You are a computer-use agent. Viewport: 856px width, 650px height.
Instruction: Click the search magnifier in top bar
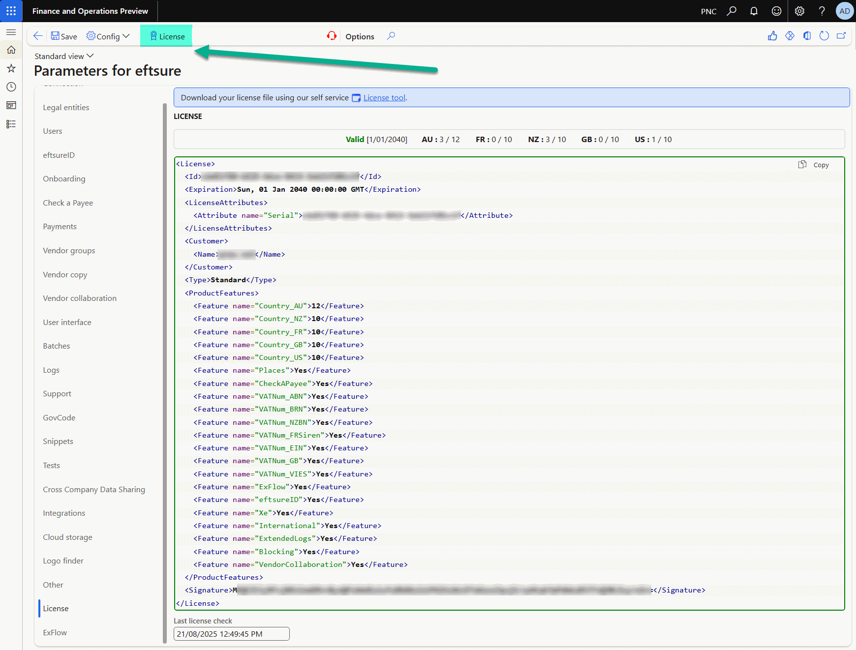point(732,11)
